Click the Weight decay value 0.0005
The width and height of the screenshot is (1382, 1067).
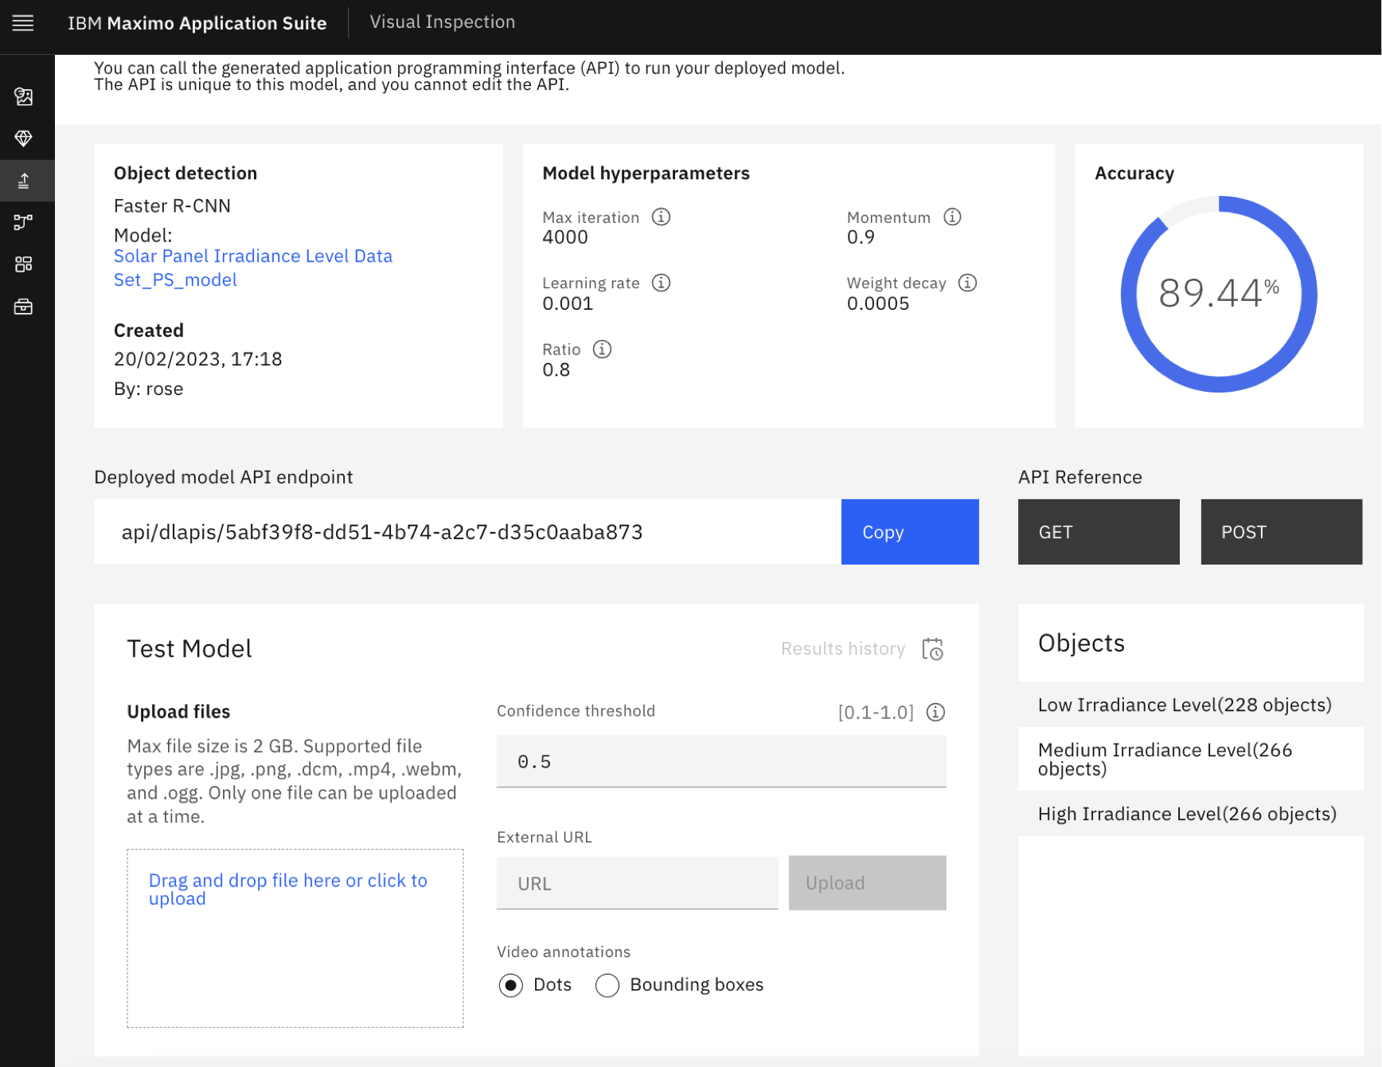tap(878, 303)
